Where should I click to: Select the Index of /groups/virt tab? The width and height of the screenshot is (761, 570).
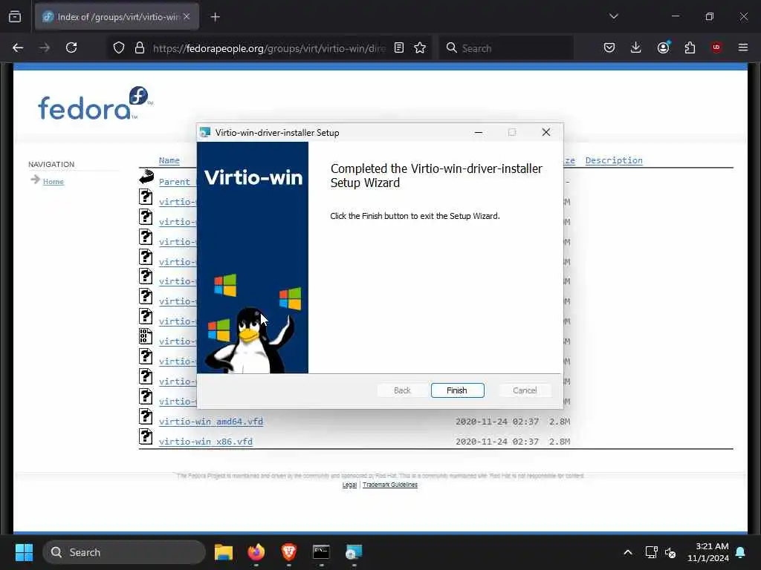tap(117, 17)
